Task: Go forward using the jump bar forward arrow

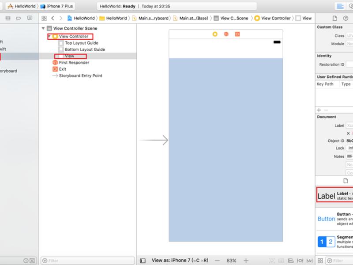Action: click(x=61, y=18)
